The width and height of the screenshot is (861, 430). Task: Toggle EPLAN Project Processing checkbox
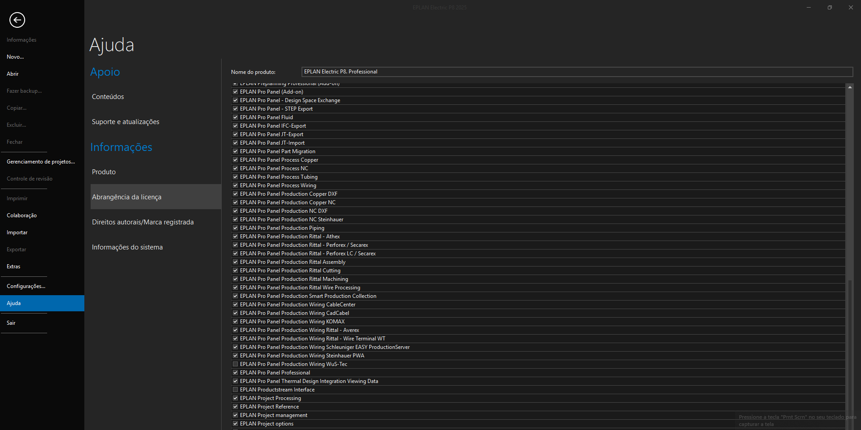click(235, 398)
